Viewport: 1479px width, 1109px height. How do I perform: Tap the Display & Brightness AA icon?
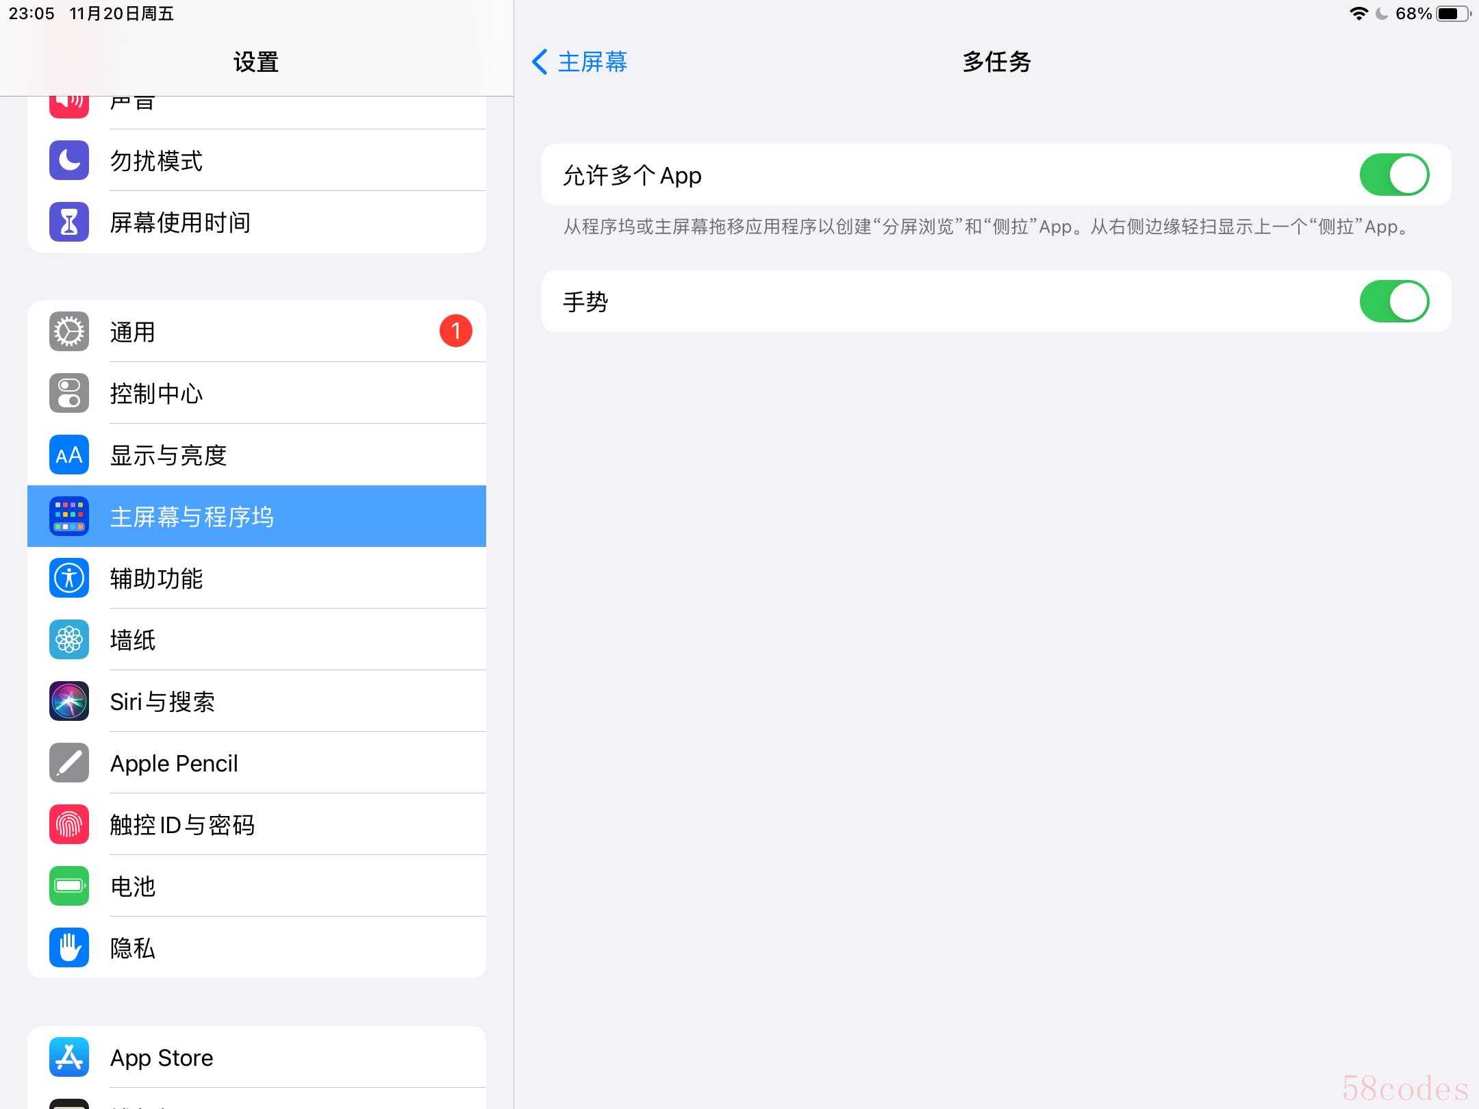(x=69, y=455)
